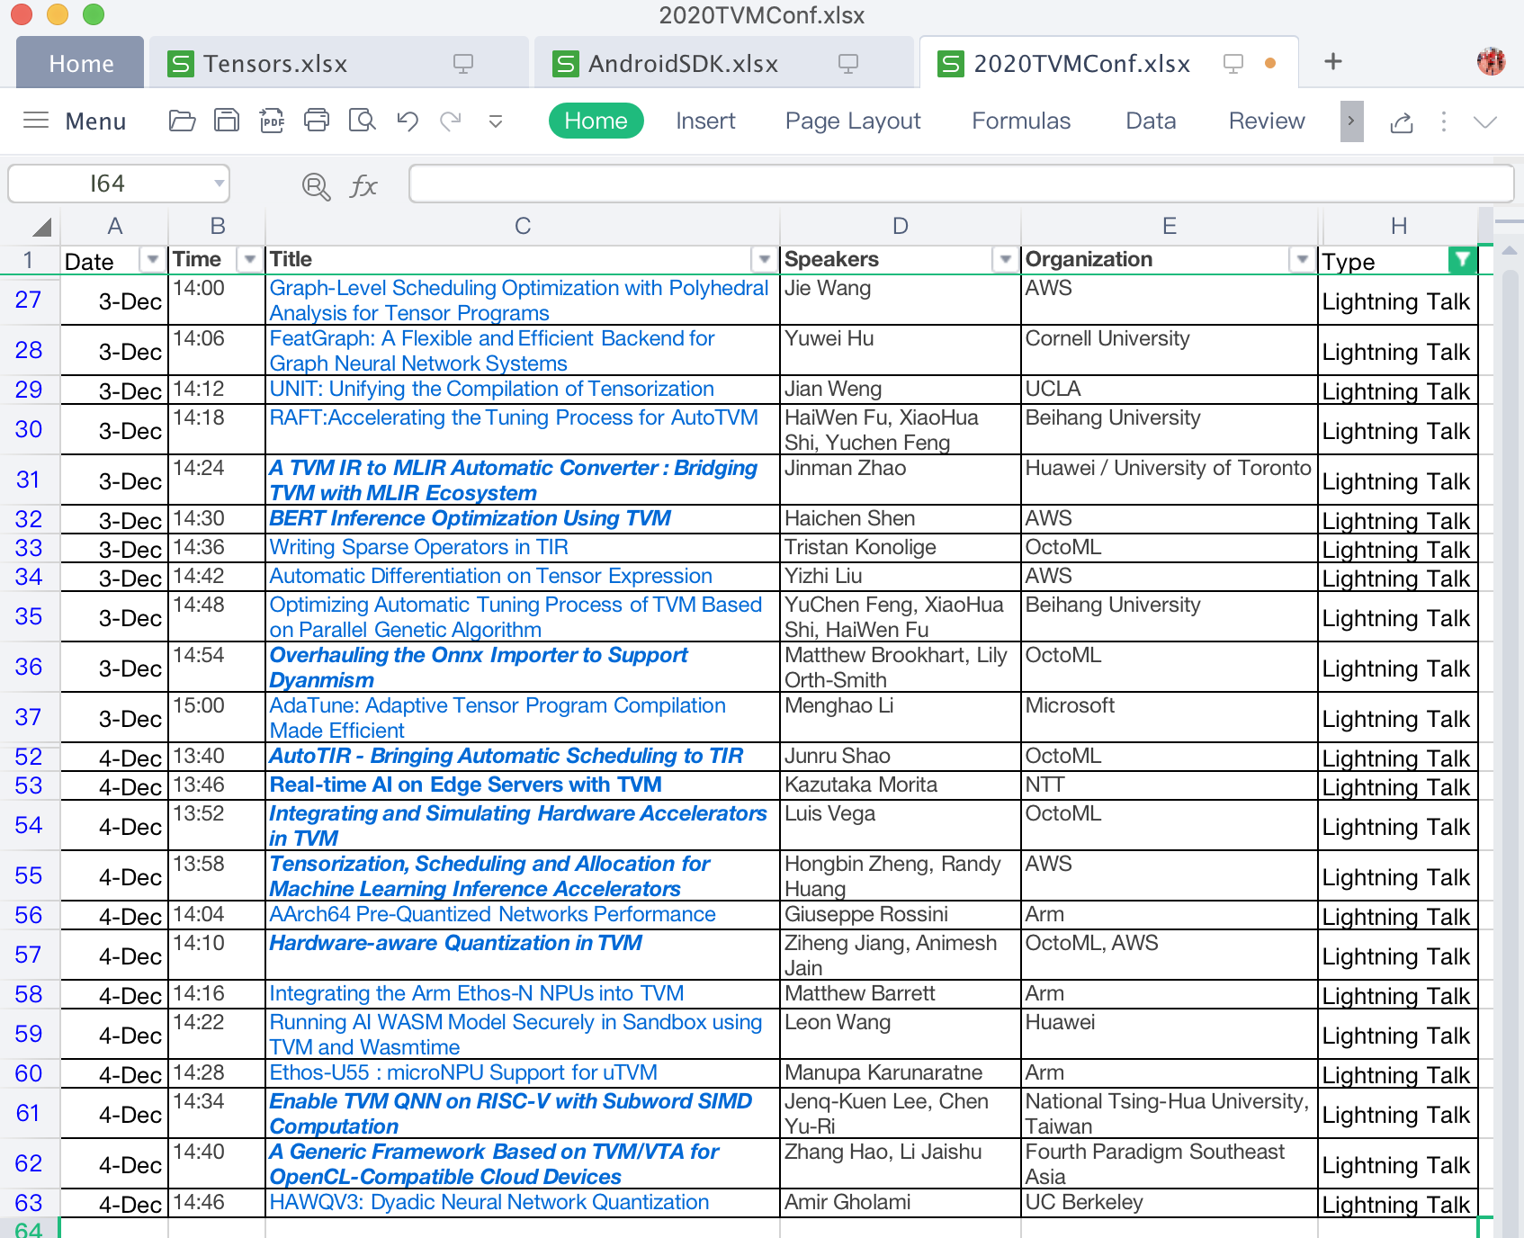Open the Speakers column filter dropdown
Image resolution: width=1524 pixels, height=1238 pixels.
1005,260
